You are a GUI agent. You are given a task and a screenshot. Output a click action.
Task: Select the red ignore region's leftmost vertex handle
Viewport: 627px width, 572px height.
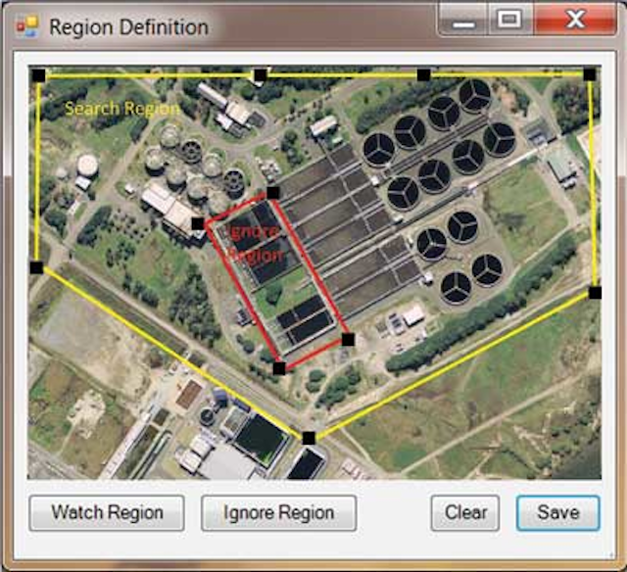(198, 224)
